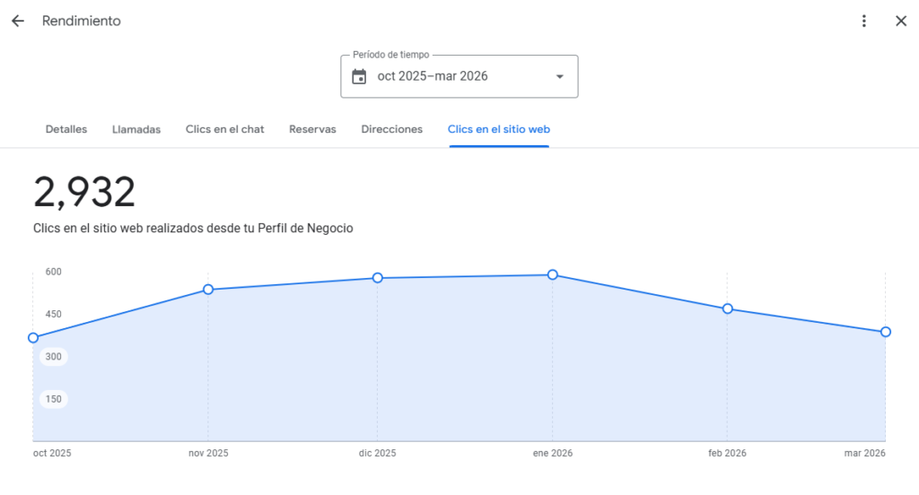Viewport: 919px width, 495px height.
Task: Click the 150 y-axis label
Action: pos(53,399)
